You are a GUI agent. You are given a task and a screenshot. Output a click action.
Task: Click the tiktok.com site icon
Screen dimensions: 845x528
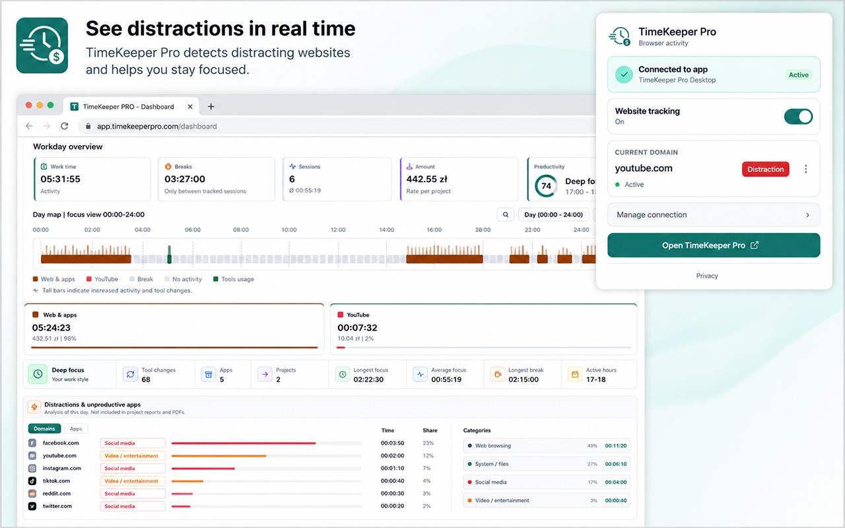[x=32, y=481]
